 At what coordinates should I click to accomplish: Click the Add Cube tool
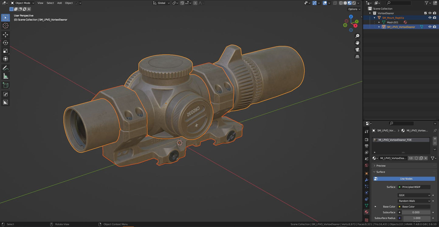pos(5,85)
